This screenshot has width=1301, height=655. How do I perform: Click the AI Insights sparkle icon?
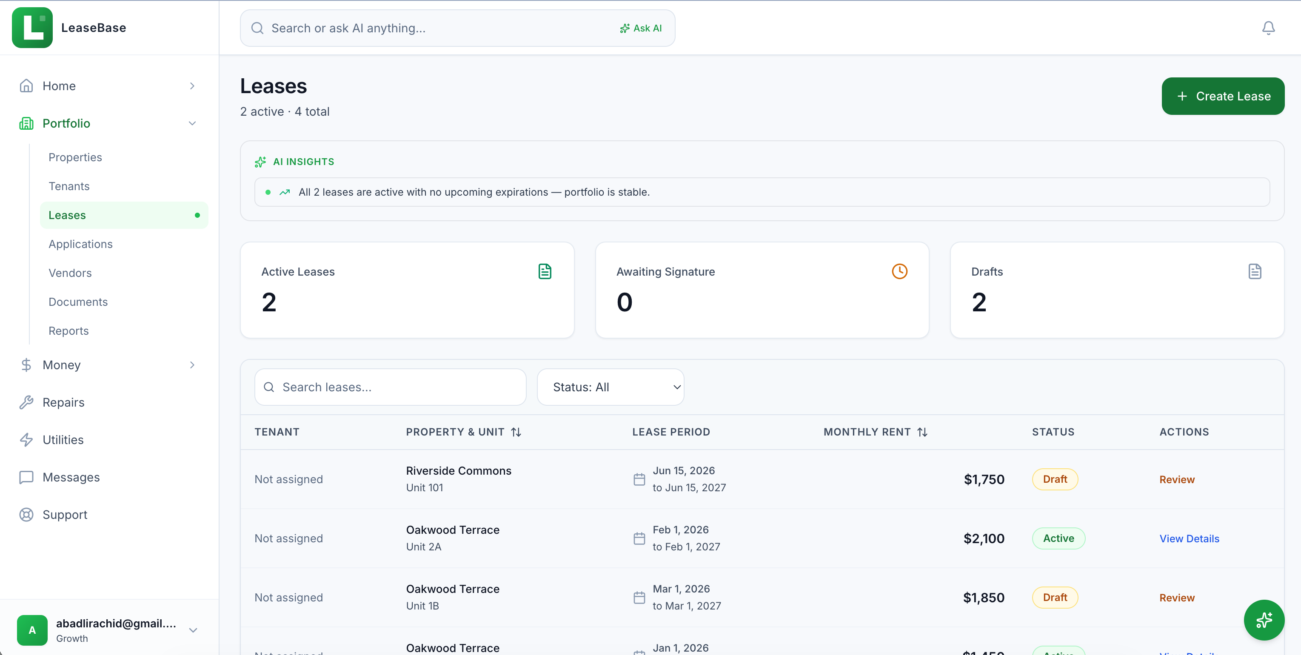point(260,162)
